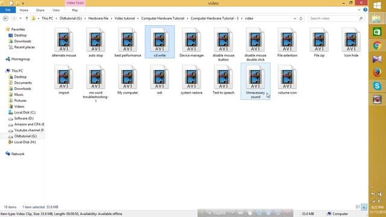Viewport: 386px width, 217px height.
Task: Refresh the current folder
Action: tap(301, 19)
